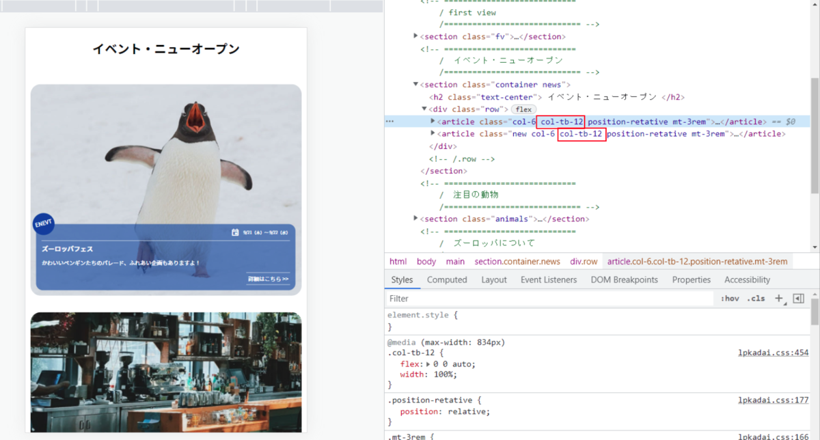
Task: Select the h2 class="text-center" element line
Action: 556,97
